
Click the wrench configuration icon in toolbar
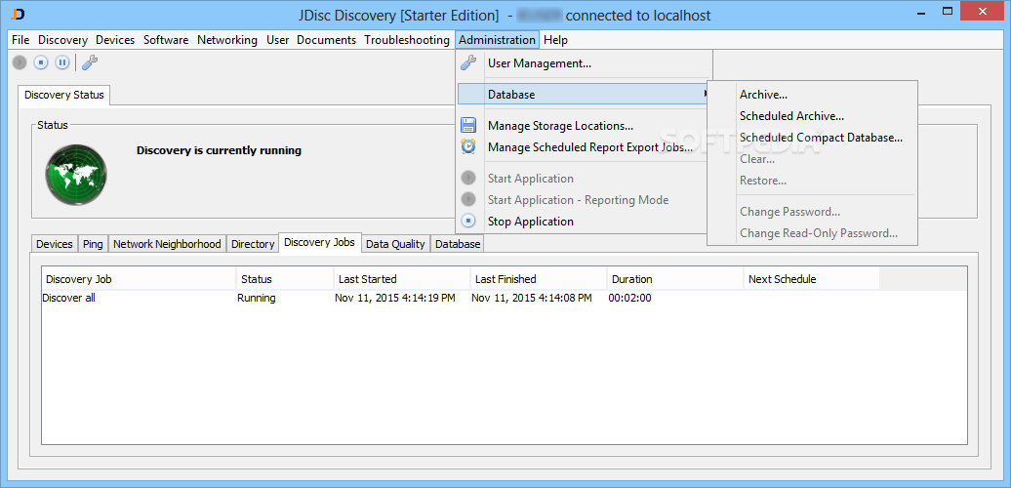[x=90, y=62]
